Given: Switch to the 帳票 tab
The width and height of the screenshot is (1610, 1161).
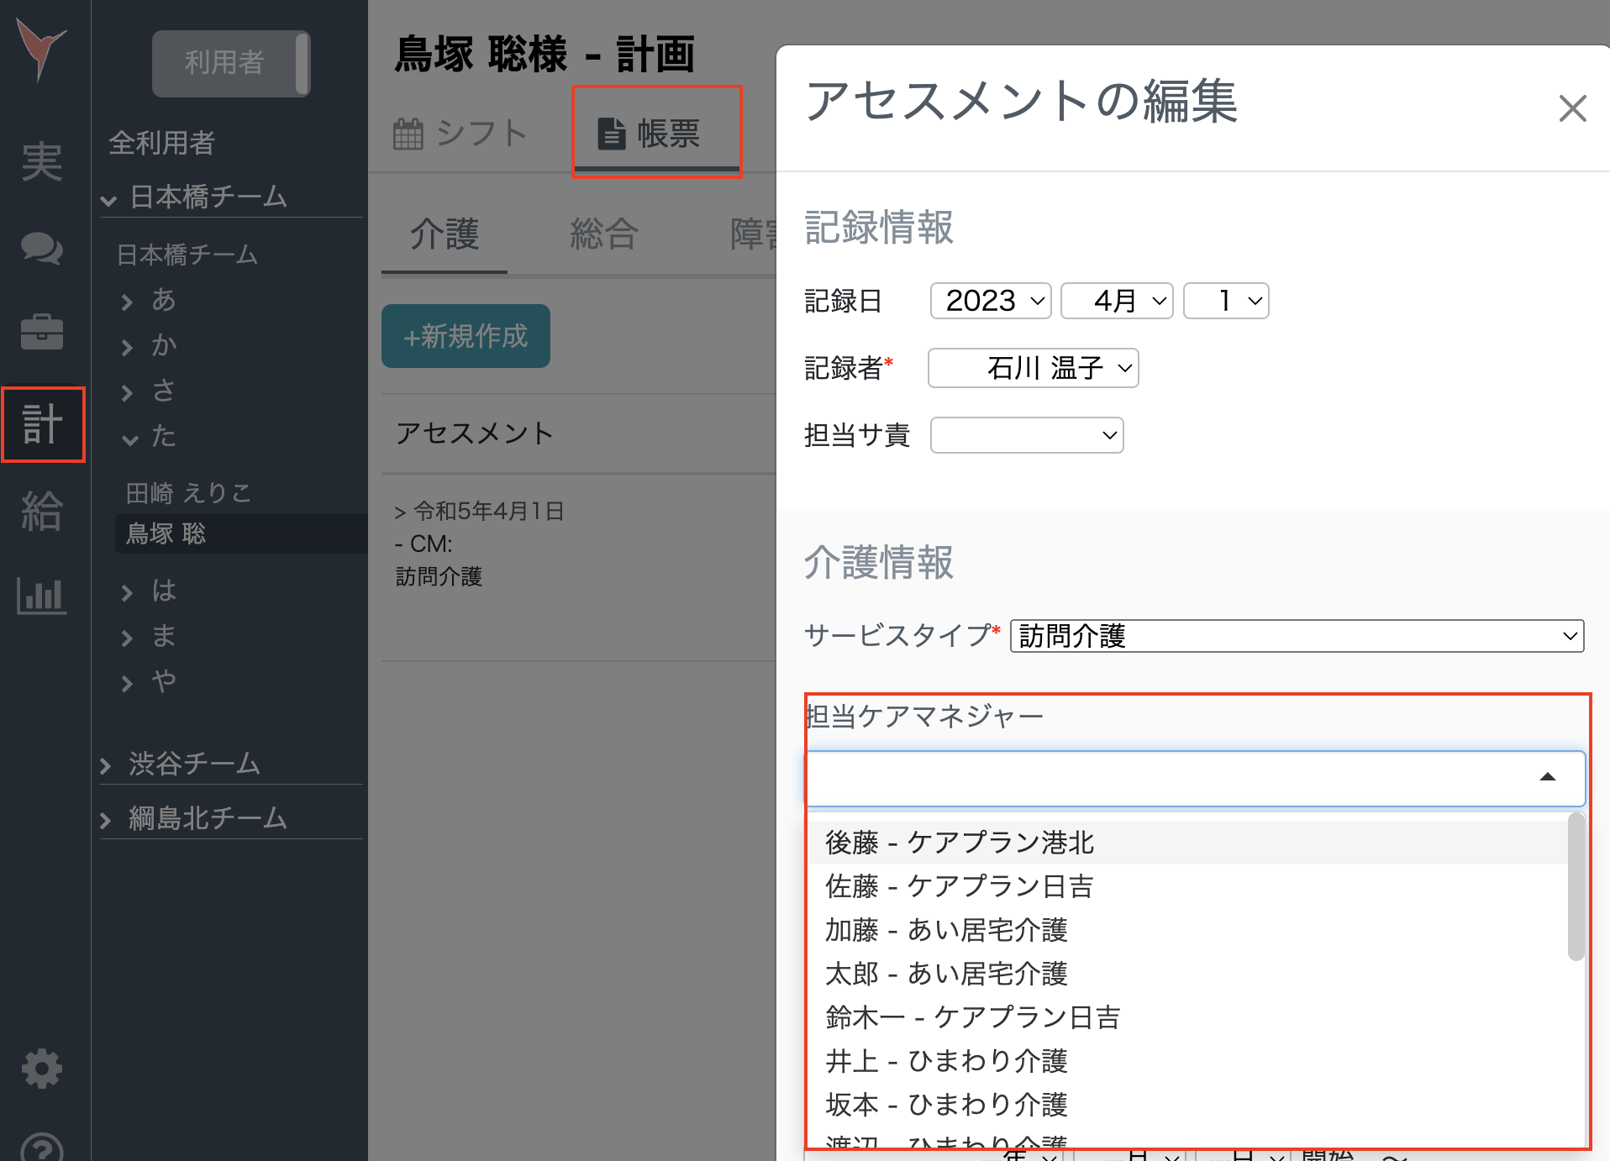Looking at the screenshot, I should [x=657, y=133].
